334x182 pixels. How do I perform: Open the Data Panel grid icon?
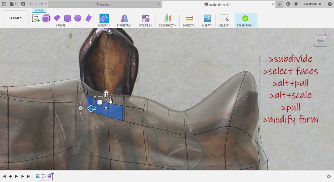(4, 4)
